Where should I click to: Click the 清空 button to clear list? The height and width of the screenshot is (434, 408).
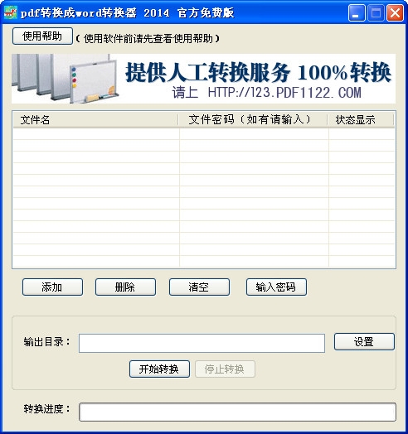199,287
